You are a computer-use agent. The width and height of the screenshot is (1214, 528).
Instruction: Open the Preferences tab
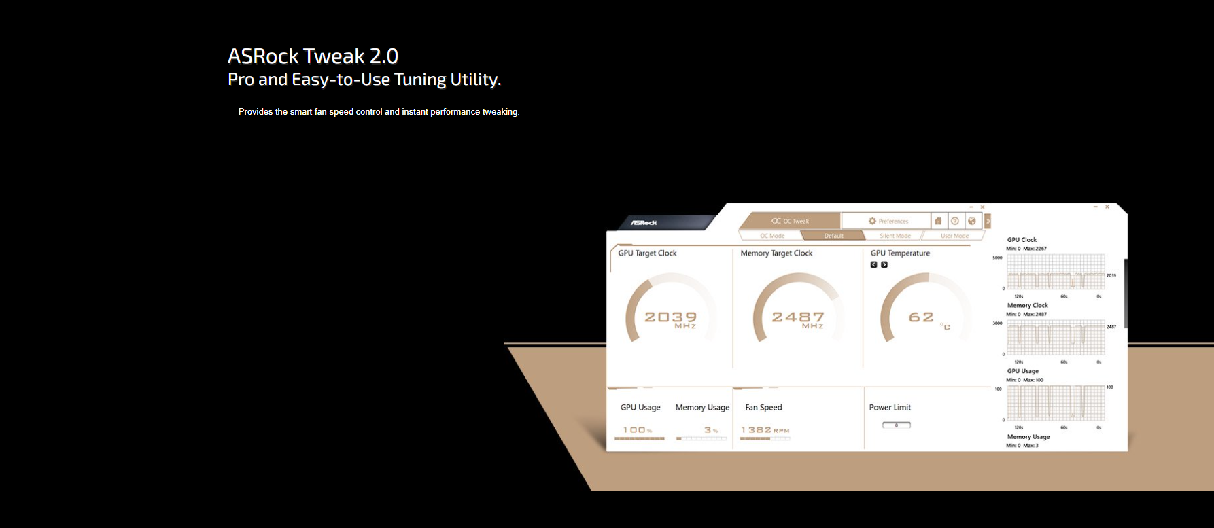(x=886, y=221)
